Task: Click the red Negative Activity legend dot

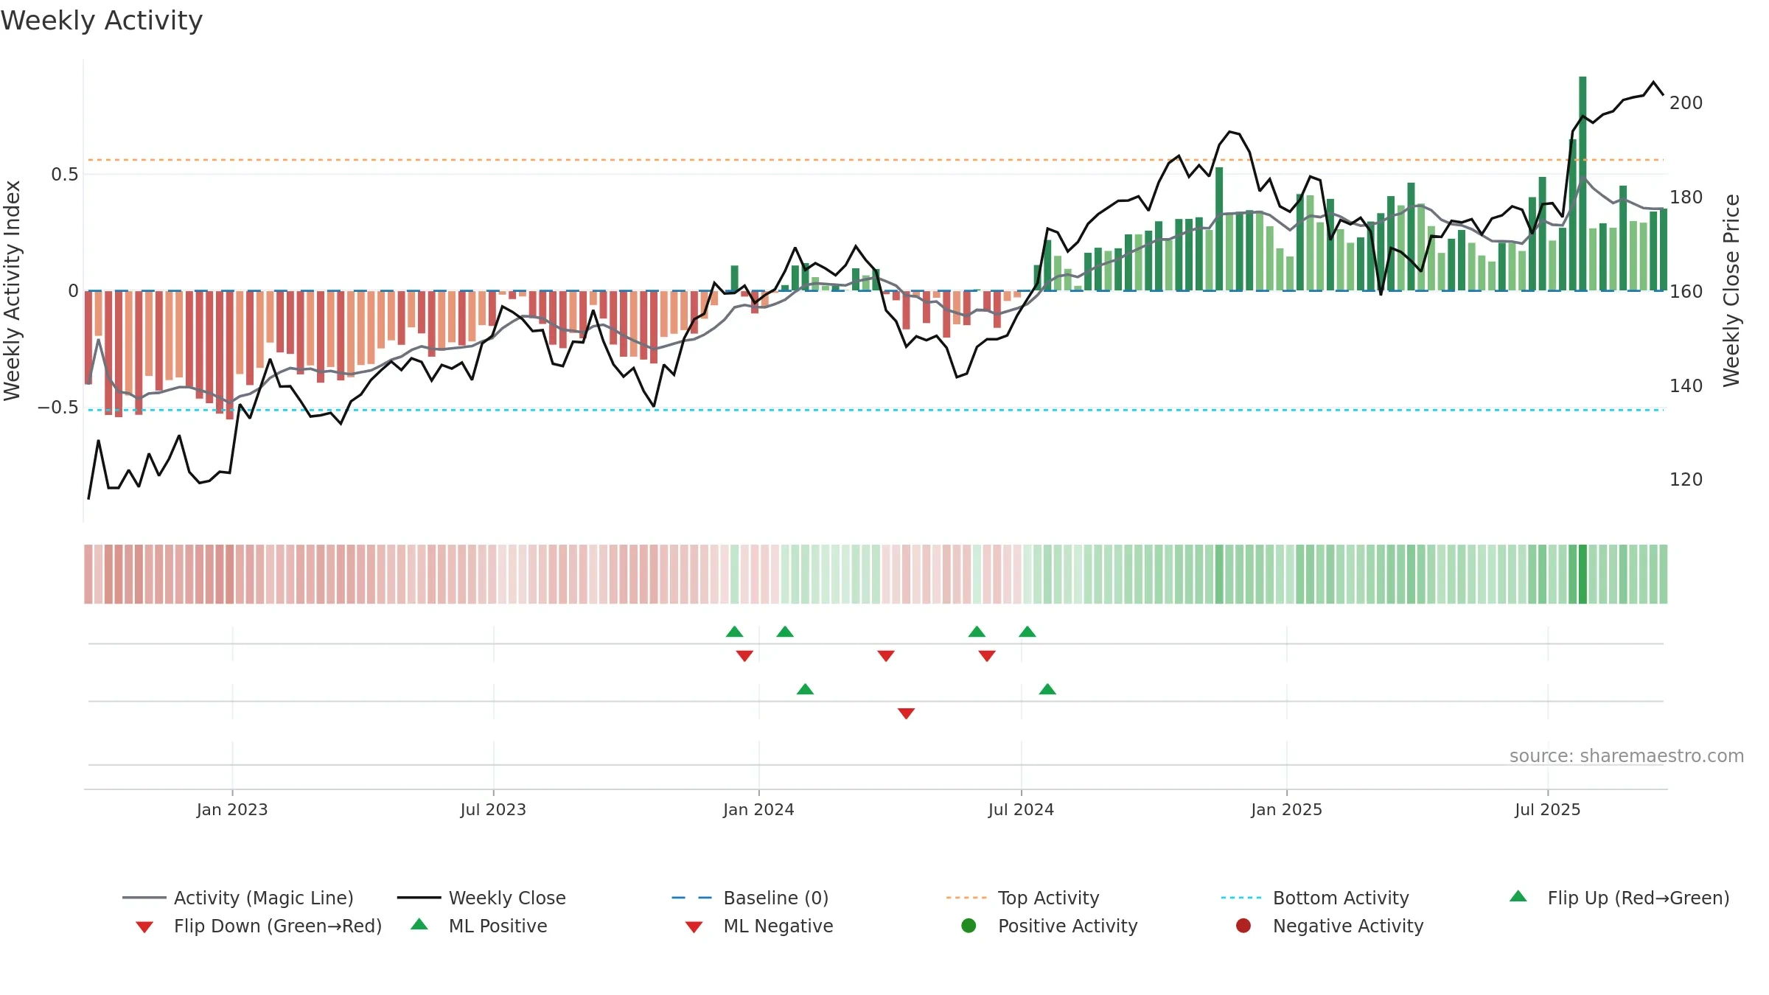Action: (1243, 926)
